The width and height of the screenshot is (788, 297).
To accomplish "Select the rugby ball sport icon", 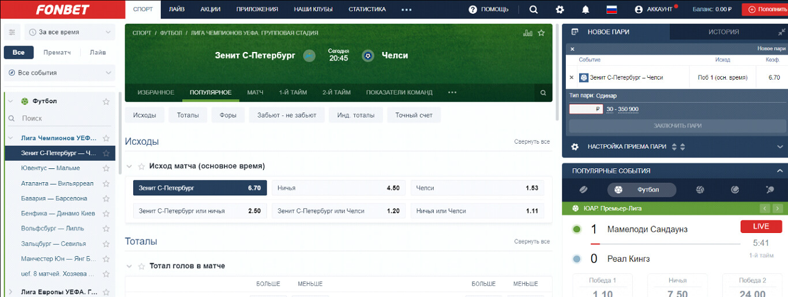I will tap(583, 189).
